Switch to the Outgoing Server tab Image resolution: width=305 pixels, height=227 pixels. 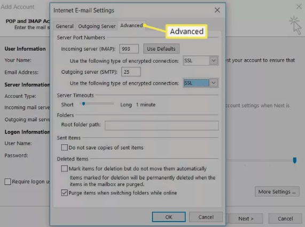(x=97, y=26)
